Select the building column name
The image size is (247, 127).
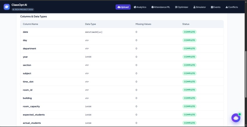click(x=27, y=98)
